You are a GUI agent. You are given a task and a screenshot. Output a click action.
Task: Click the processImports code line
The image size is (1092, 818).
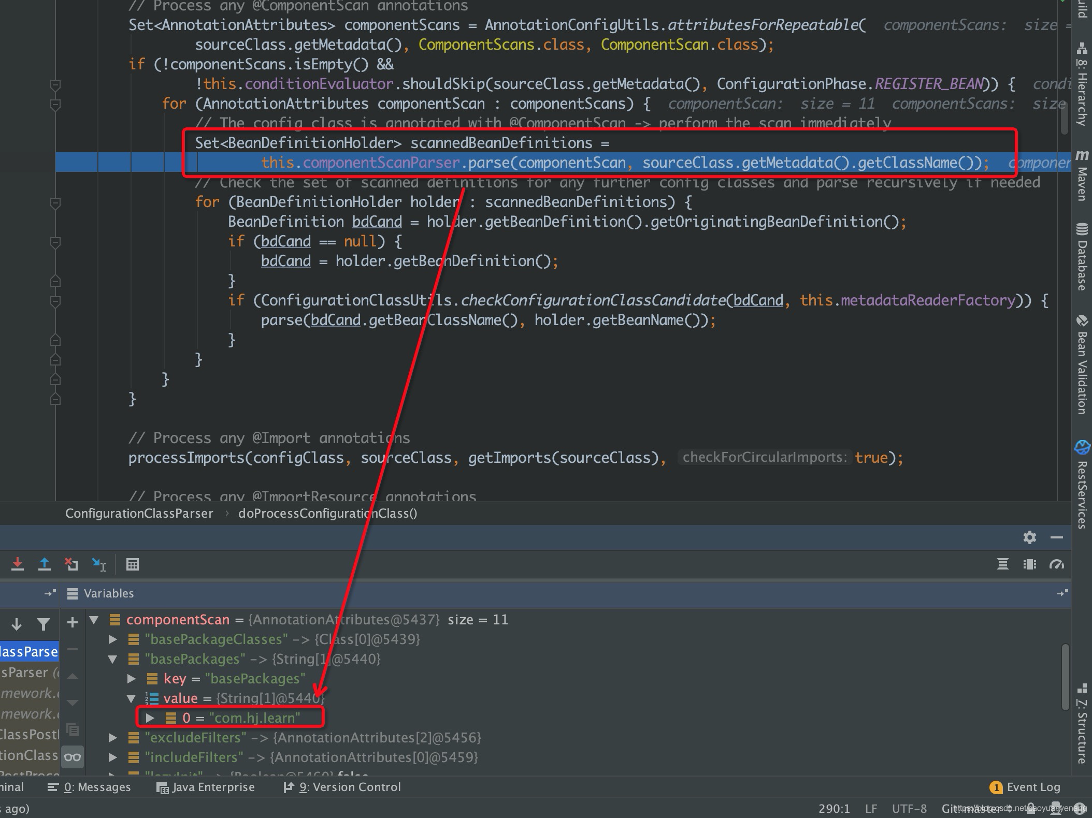(x=516, y=458)
